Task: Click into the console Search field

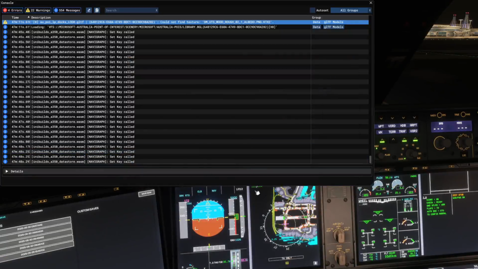Action: (x=129, y=10)
